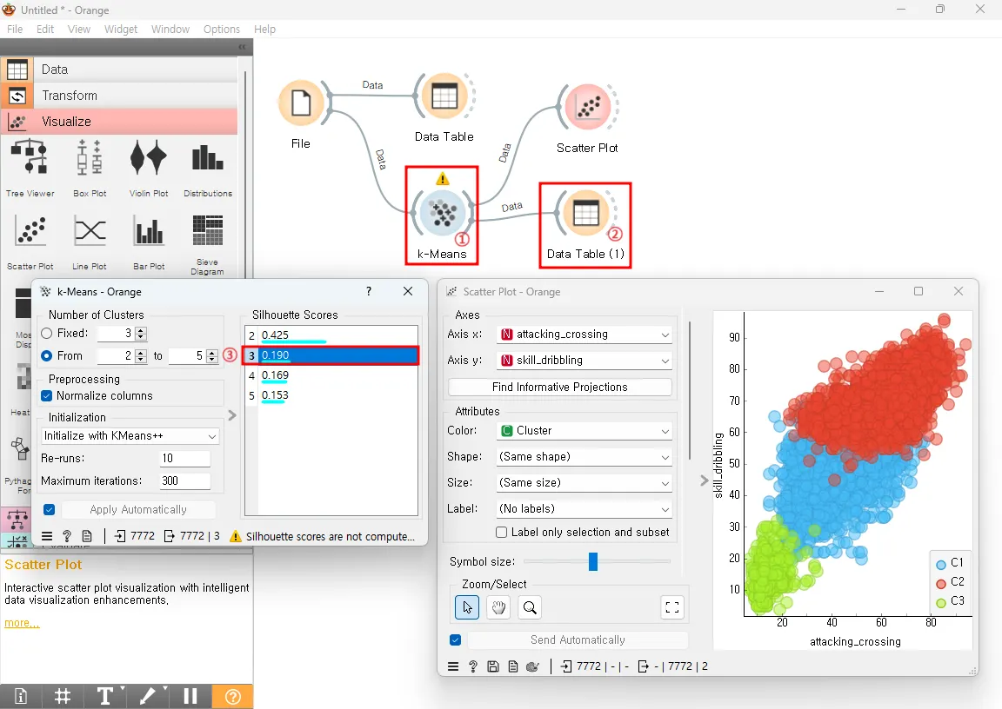Select the Tree Viewer widget icon
Screen dimensions: 1002x709
30,157
